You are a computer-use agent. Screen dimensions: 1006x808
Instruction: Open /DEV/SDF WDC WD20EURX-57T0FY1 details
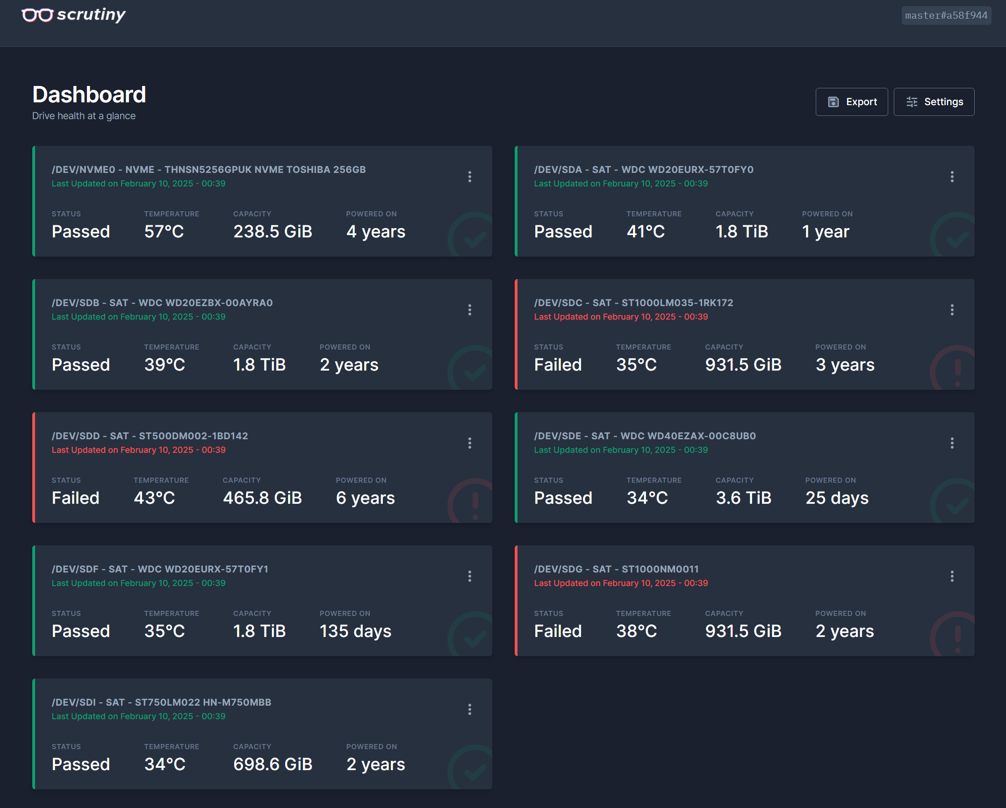tap(160, 569)
